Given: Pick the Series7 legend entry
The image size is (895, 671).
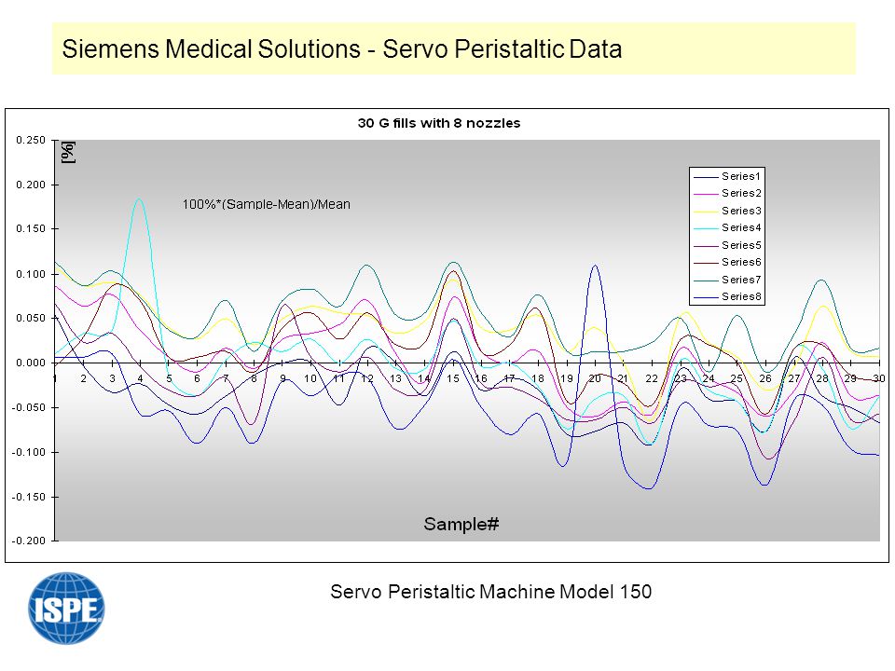Looking at the screenshot, I should point(727,280).
